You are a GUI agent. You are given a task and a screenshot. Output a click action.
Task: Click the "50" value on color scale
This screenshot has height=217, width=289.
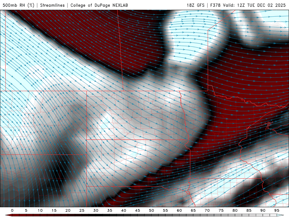[x=151, y=210]
